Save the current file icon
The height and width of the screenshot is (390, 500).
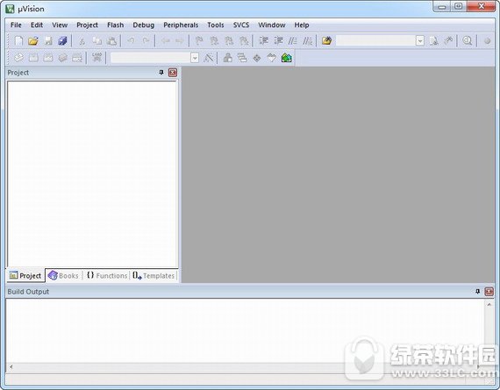pos(48,41)
